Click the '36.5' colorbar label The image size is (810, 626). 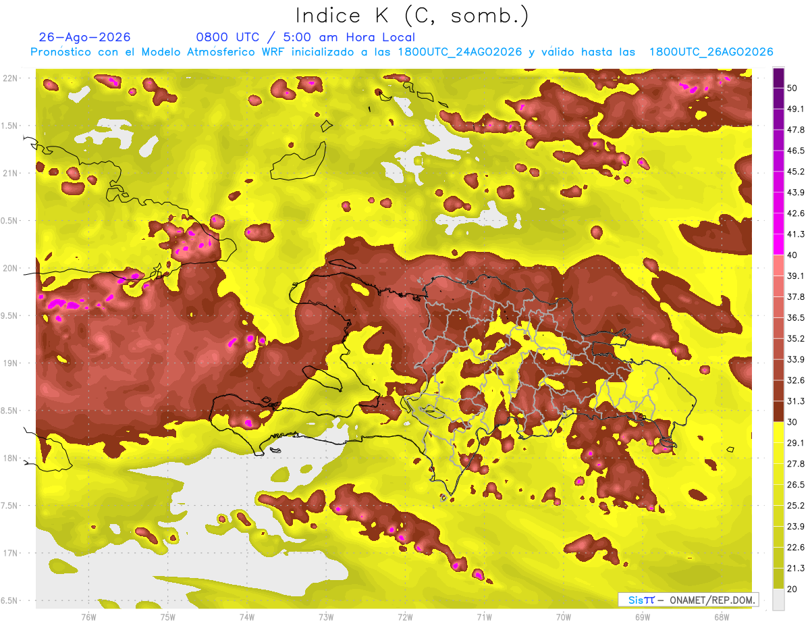click(x=796, y=317)
